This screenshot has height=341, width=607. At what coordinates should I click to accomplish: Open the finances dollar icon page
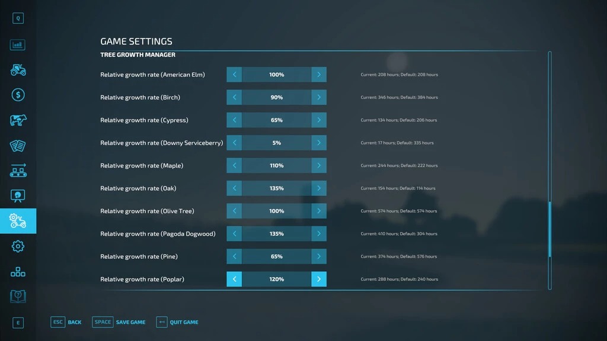18,95
